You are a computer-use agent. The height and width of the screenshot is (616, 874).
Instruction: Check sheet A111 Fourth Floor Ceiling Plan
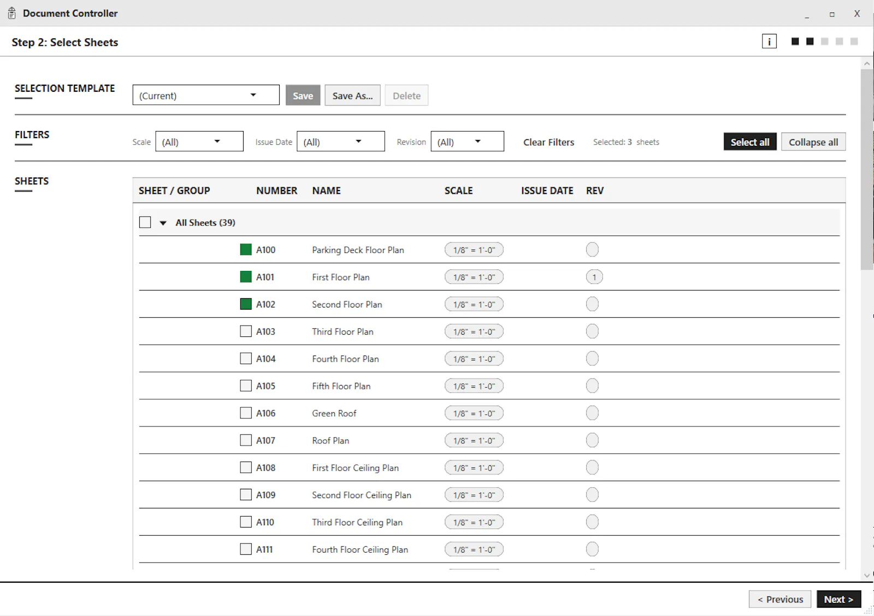(246, 549)
